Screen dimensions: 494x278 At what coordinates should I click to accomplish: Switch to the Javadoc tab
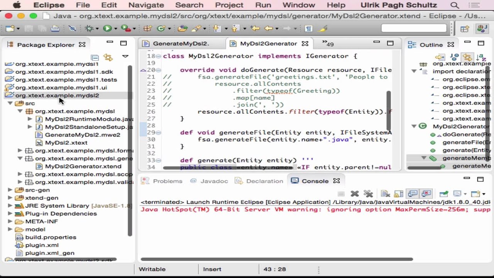(210, 181)
